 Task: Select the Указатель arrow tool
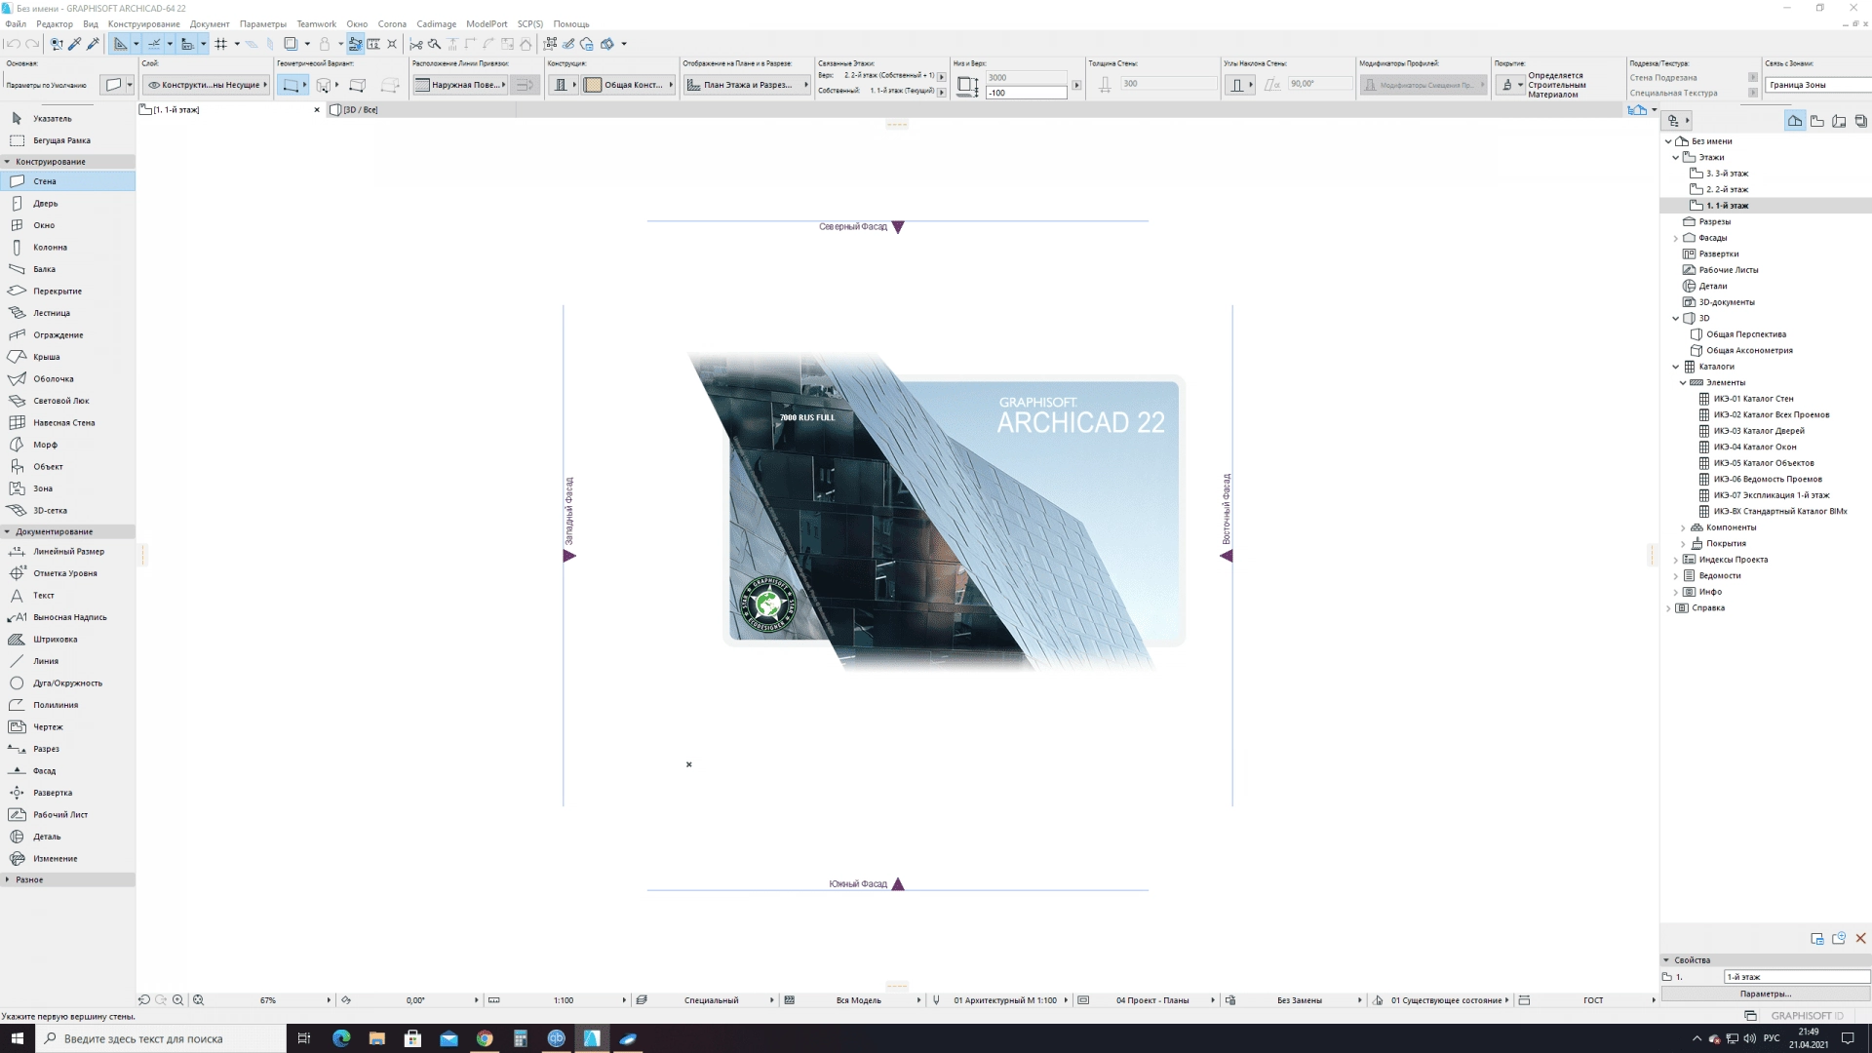(x=67, y=119)
